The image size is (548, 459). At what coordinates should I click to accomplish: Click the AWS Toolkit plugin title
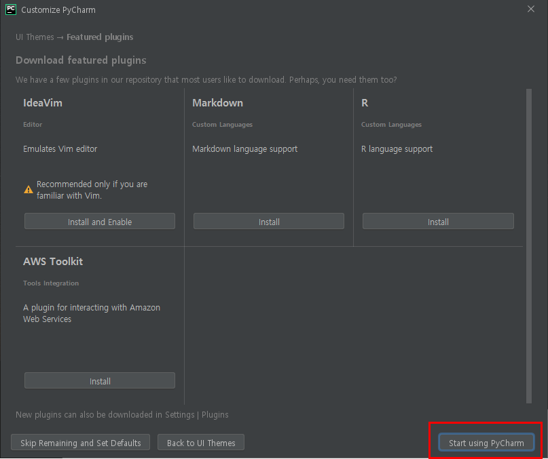pos(53,262)
